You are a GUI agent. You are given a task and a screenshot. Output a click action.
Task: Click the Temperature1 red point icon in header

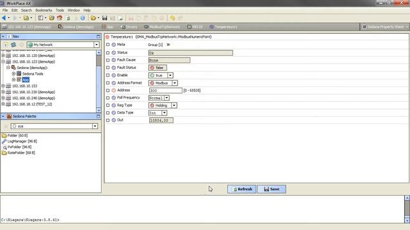(x=108, y=37)
